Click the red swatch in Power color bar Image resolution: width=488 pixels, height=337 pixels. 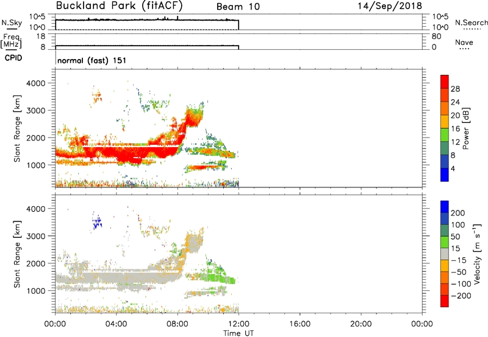[445, 82]
